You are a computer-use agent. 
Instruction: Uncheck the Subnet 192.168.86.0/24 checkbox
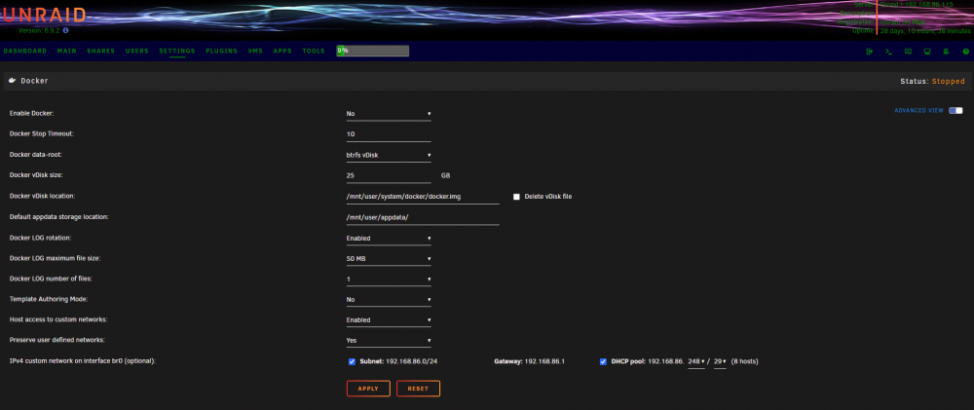[352, 361]
